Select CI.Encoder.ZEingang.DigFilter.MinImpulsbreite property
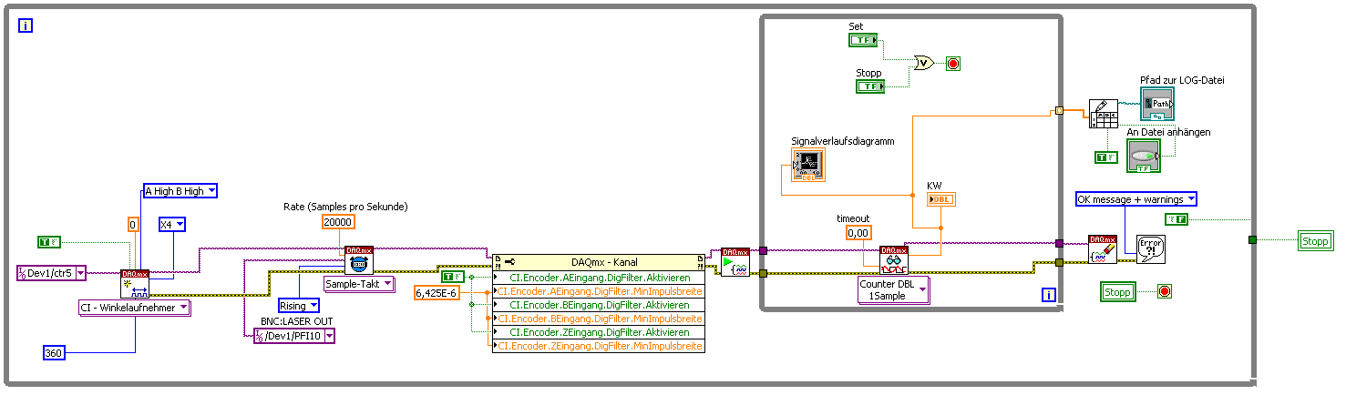 [x=598, y=346]
